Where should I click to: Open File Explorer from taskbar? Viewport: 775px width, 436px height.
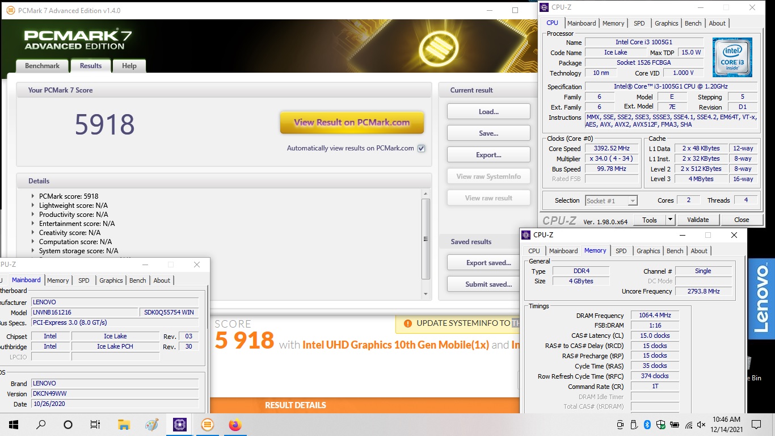pyautogui.click(x=124, y=424)
